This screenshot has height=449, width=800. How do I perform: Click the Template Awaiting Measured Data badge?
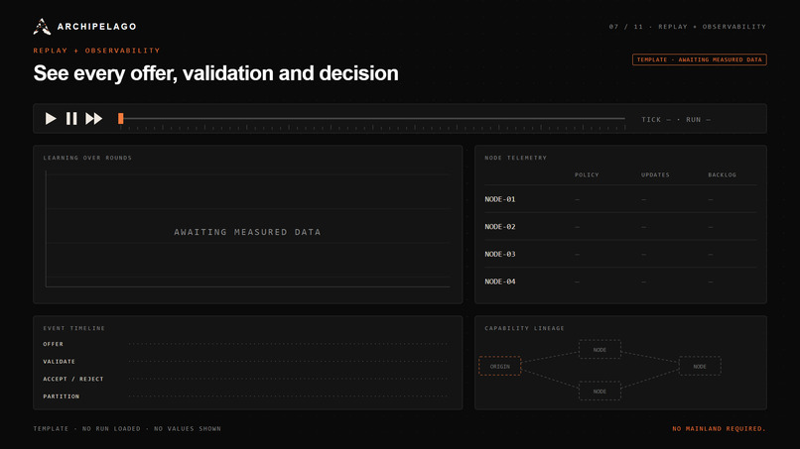click(x=699, y=59)
